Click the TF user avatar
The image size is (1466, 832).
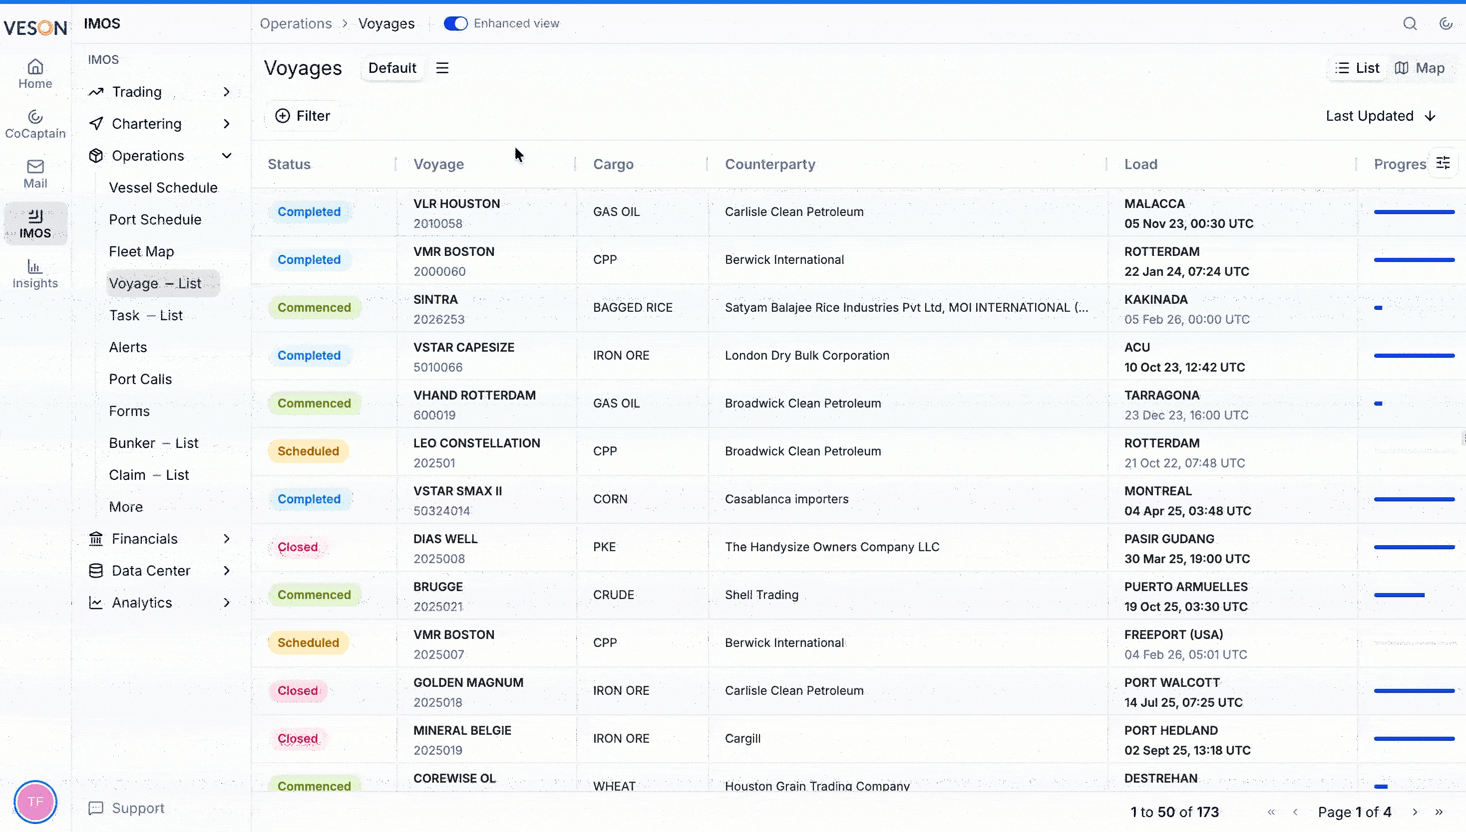tap(35, 802)
